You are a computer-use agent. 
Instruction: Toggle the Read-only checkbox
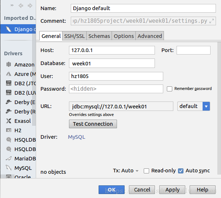[x=146, y=171]
